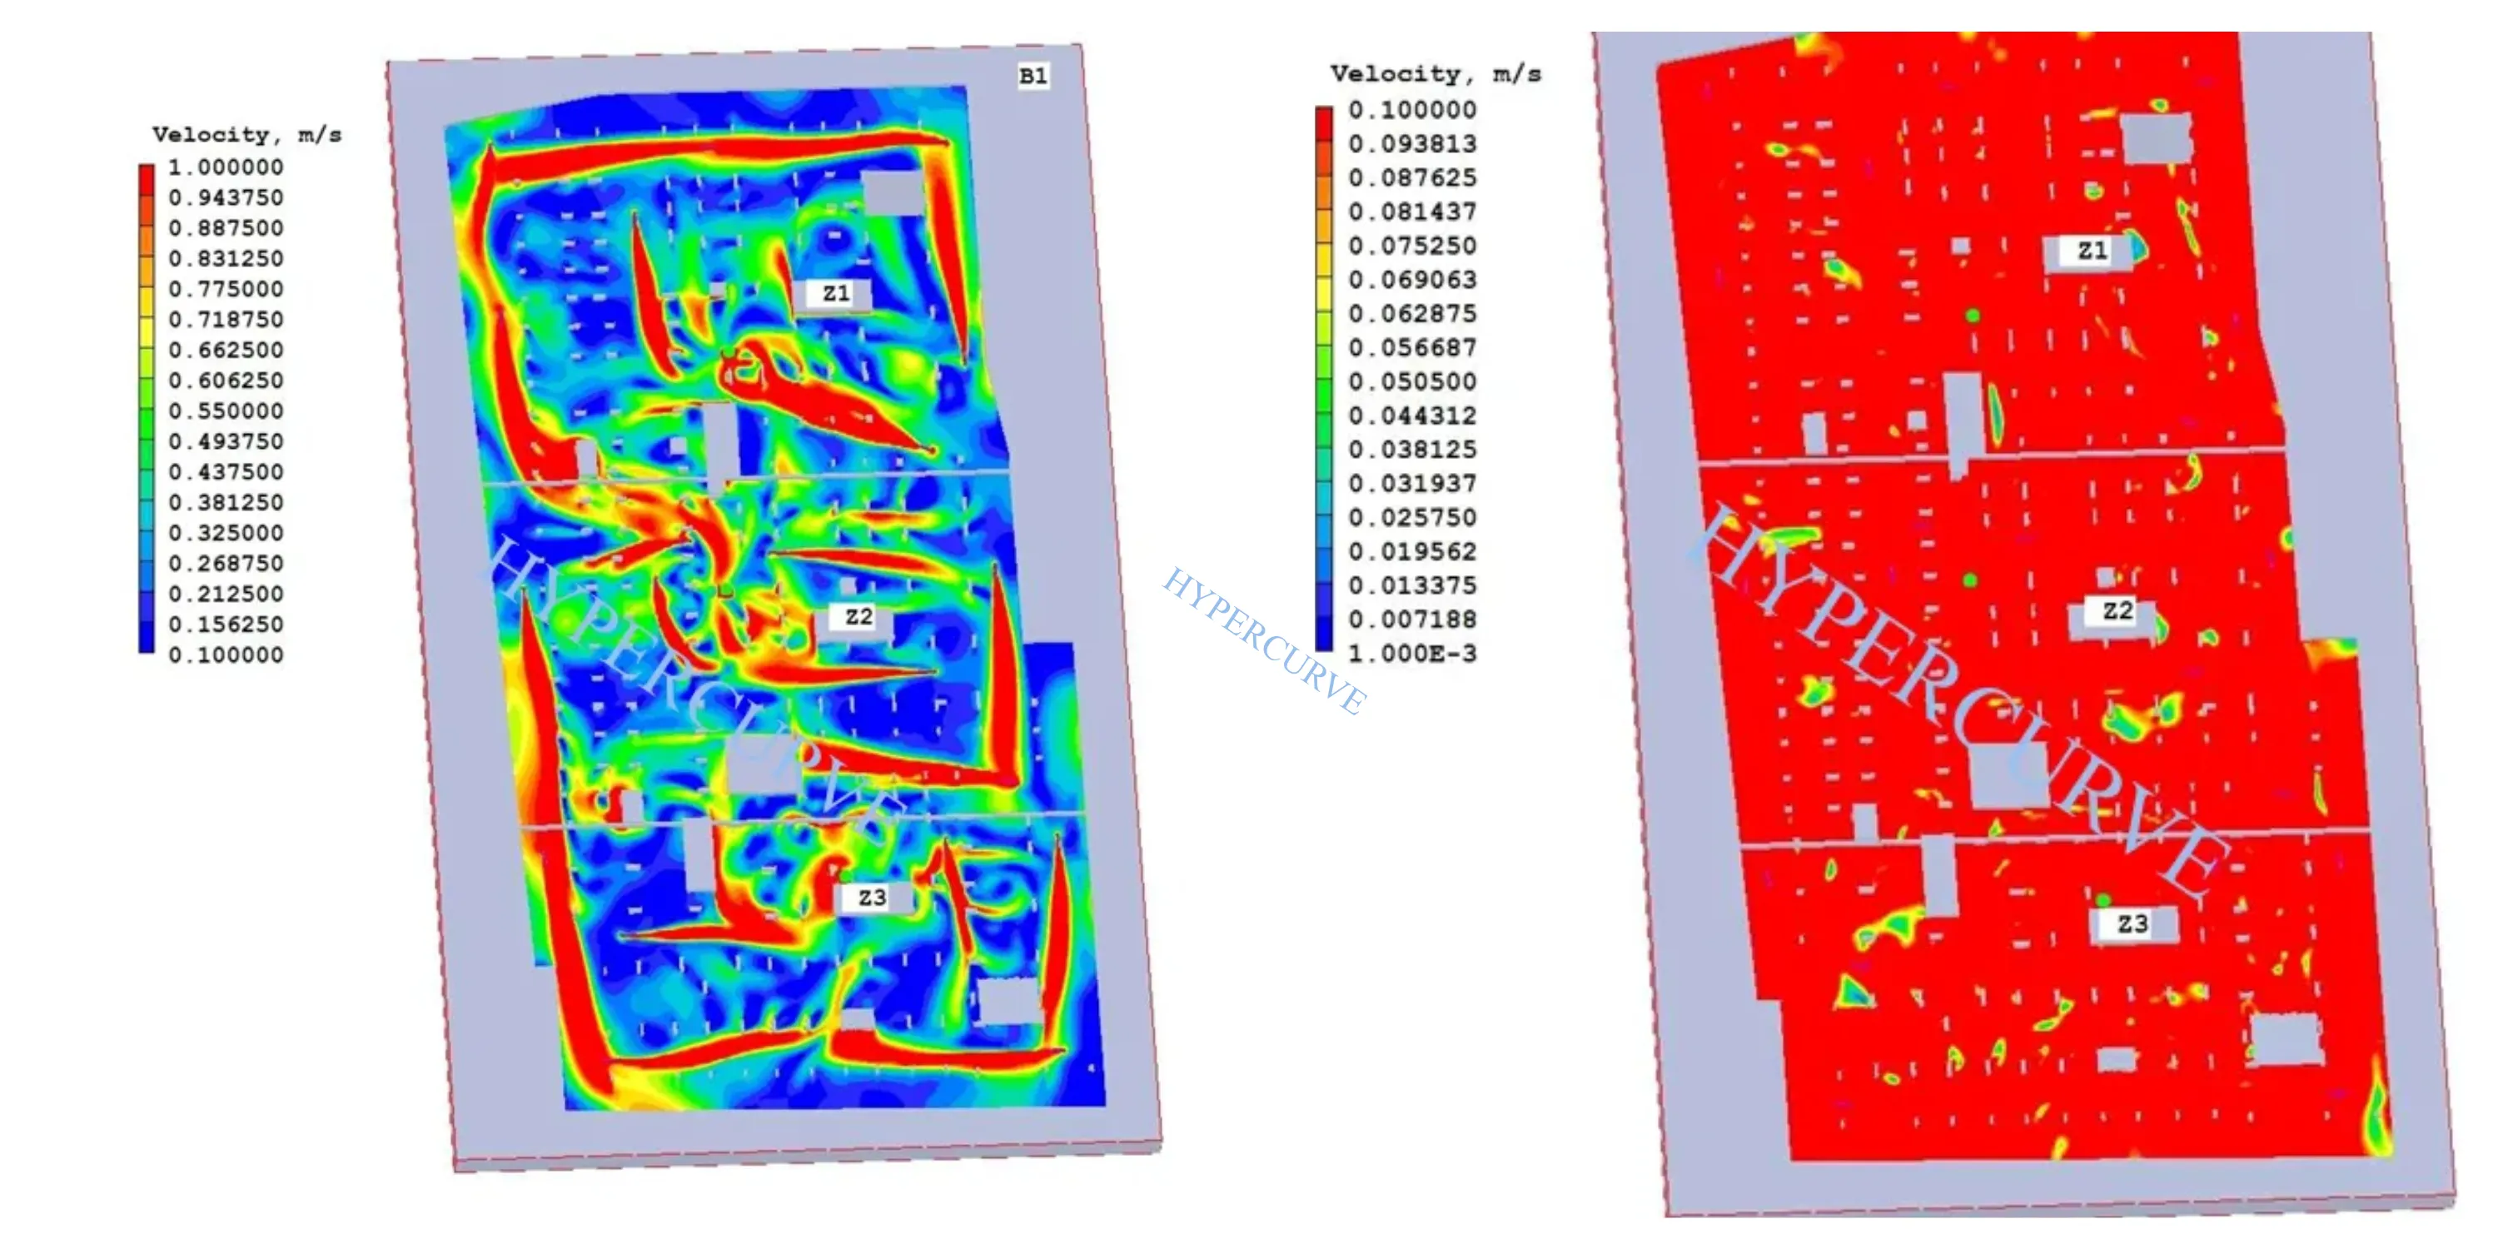Screen dimensions: 2498x1249
Task: Click the Z2 label in the right red plot
Action: tap(2117, 611)
